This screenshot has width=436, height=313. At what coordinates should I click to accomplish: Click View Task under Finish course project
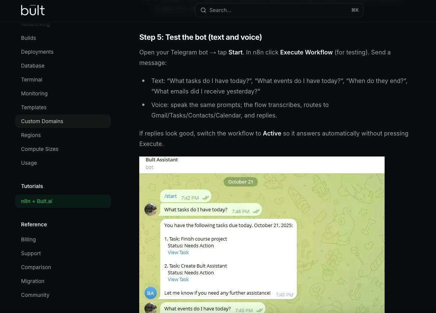coord(178,252)
